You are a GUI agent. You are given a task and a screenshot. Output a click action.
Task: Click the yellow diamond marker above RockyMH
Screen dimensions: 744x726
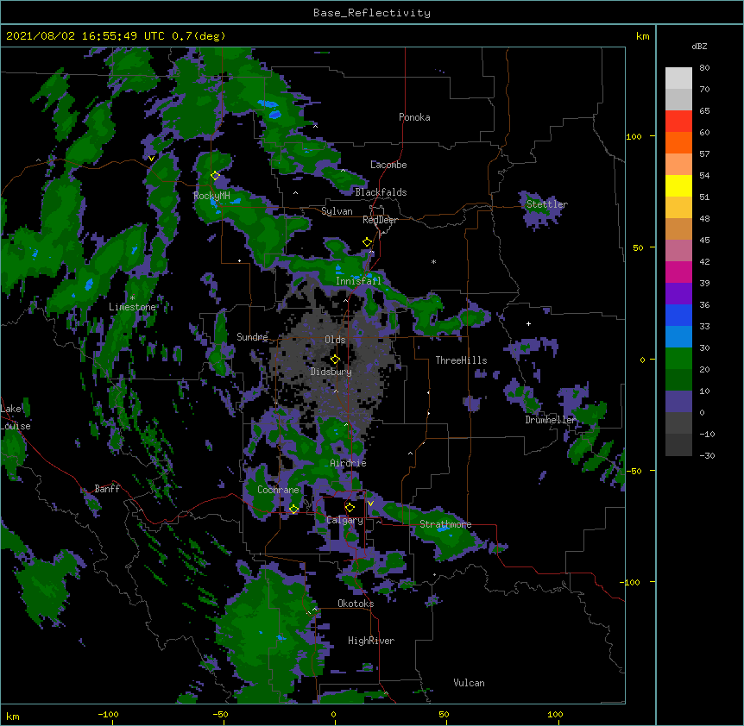[x=216, y=176]
